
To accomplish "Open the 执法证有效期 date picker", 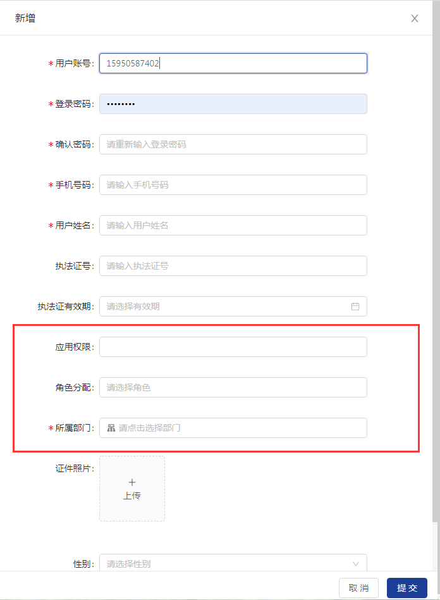I will 224,306.
